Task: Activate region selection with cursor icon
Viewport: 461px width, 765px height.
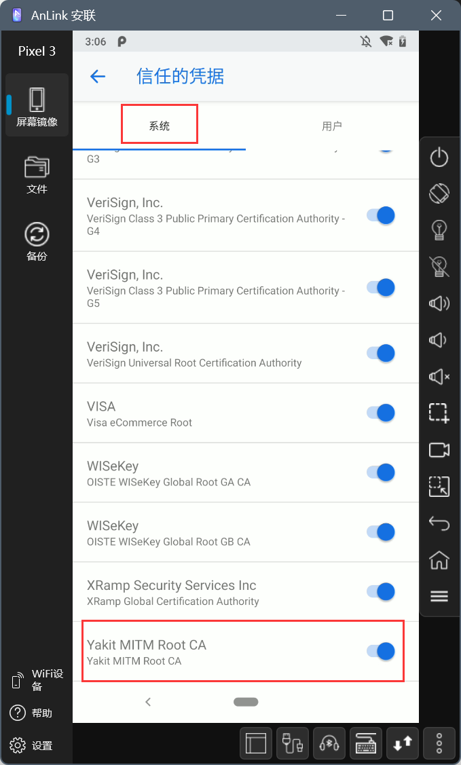Action: 439,487
